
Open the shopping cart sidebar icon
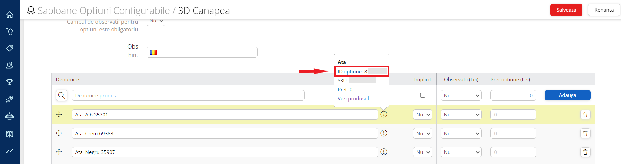(10, 31)
